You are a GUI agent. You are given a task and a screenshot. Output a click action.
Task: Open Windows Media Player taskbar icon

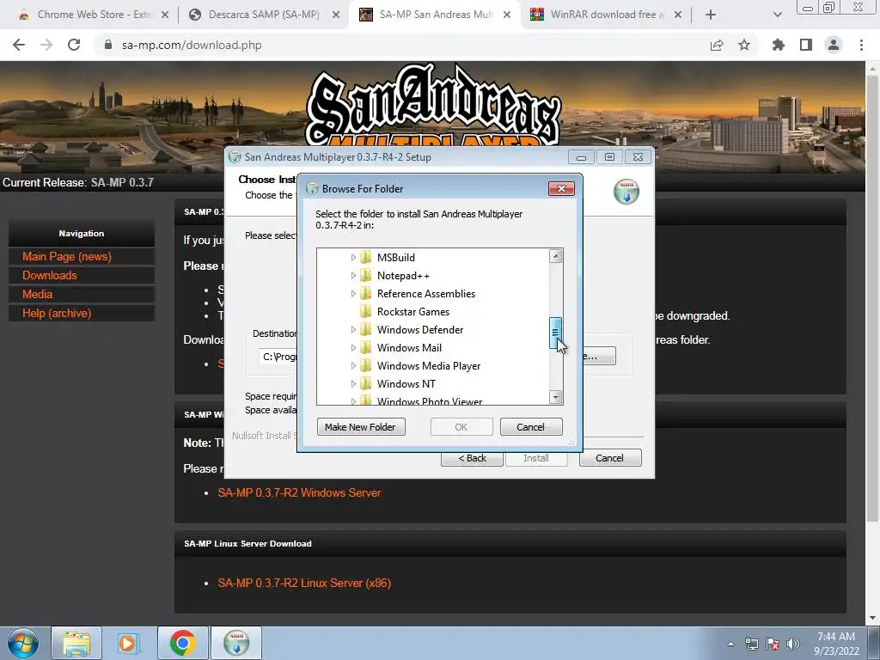tap(128, 643)
